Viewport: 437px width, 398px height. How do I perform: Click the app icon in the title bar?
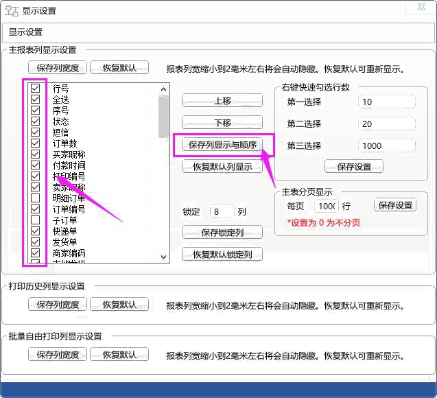(x=12, y=10)
